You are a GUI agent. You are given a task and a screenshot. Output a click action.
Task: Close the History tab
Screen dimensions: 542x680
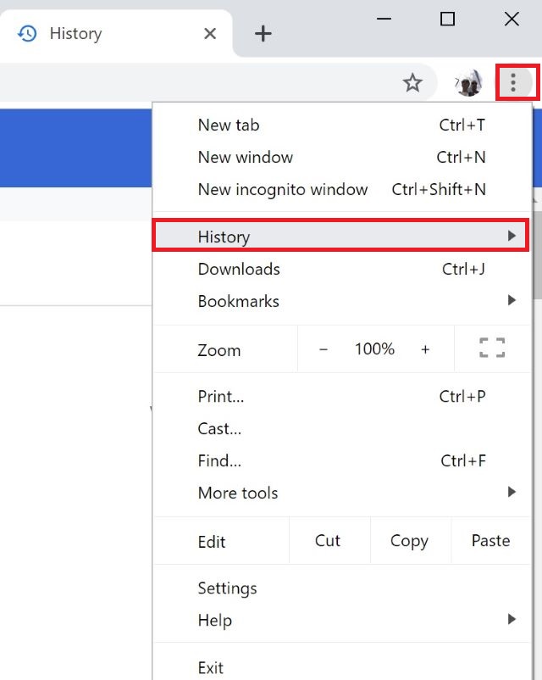tap(210, 33)
